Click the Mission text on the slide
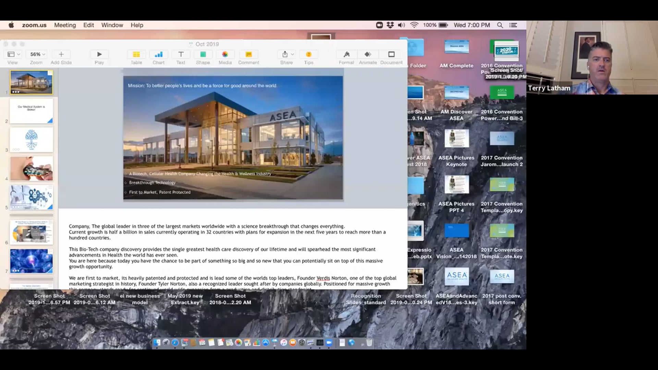658x370 pixels. pos(203,86)
